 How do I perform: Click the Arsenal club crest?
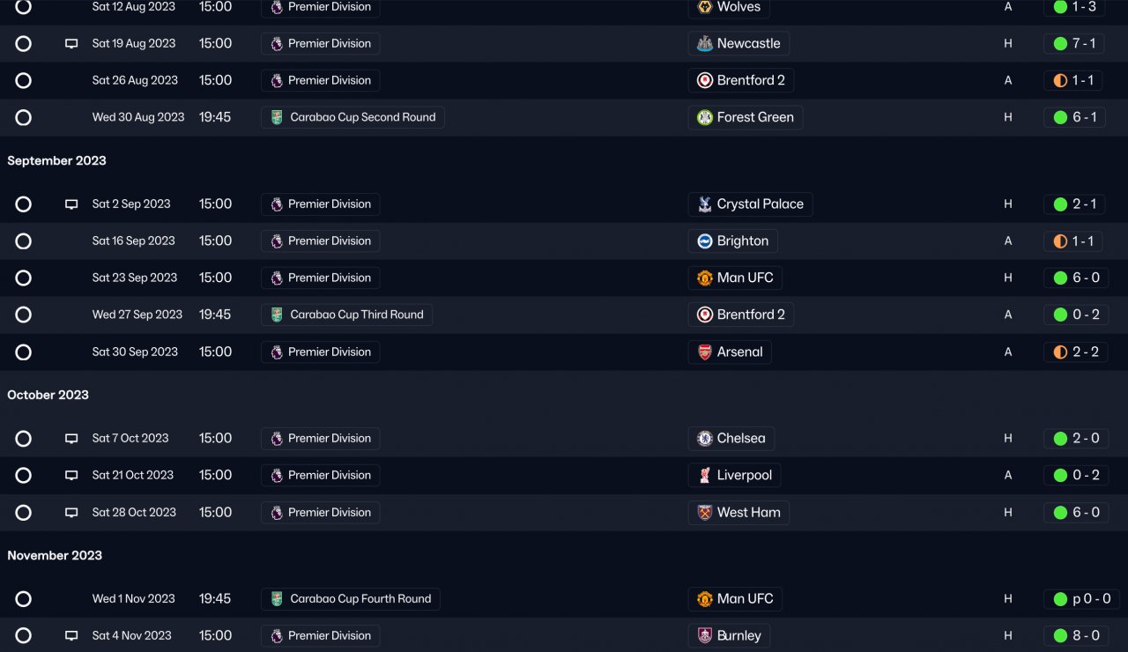click(705, 352)
